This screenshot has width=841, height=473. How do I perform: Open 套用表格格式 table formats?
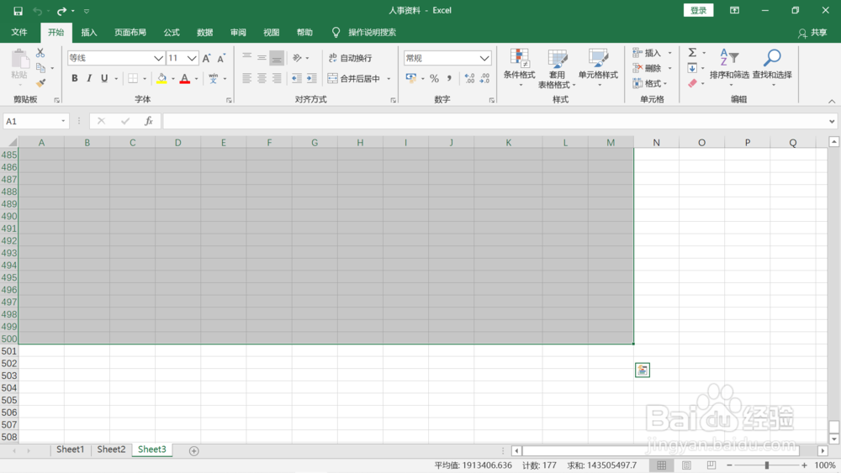(557, 68)
